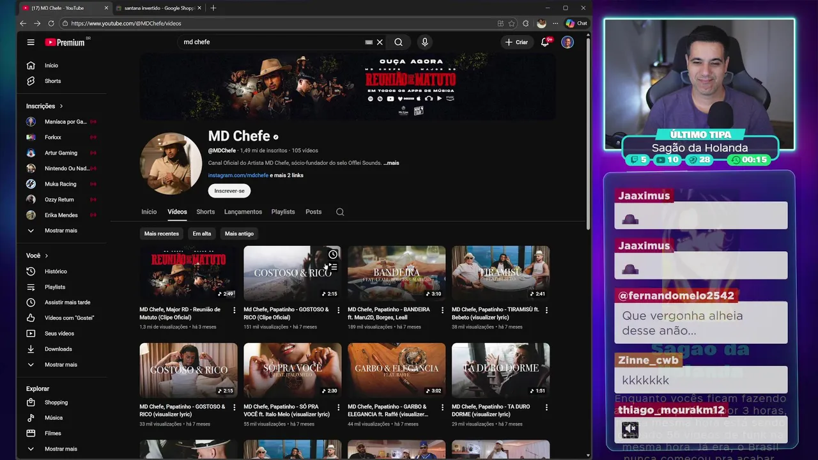
Task: Click the search magnifier button
Action: pyautogui.click(x=398, y=42)
